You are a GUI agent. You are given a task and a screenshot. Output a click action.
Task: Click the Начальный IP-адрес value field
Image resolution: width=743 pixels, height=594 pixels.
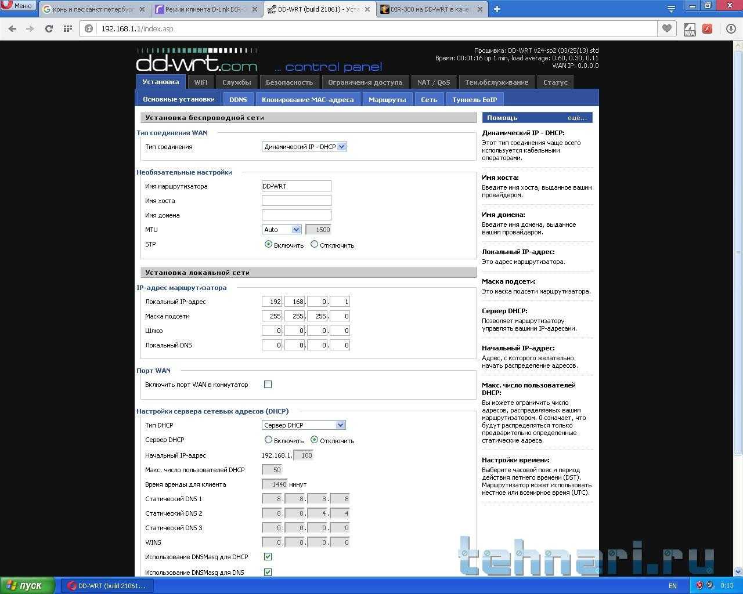[304, 455]
